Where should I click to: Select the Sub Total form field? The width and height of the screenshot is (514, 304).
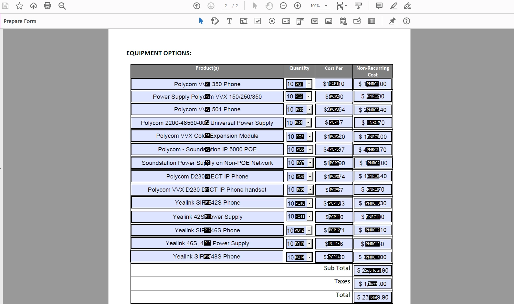coord(373,270)
